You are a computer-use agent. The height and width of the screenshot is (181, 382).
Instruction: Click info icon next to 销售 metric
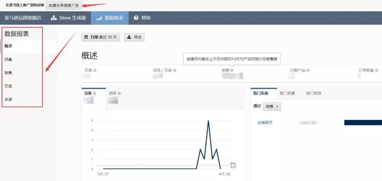coord(232,71)
